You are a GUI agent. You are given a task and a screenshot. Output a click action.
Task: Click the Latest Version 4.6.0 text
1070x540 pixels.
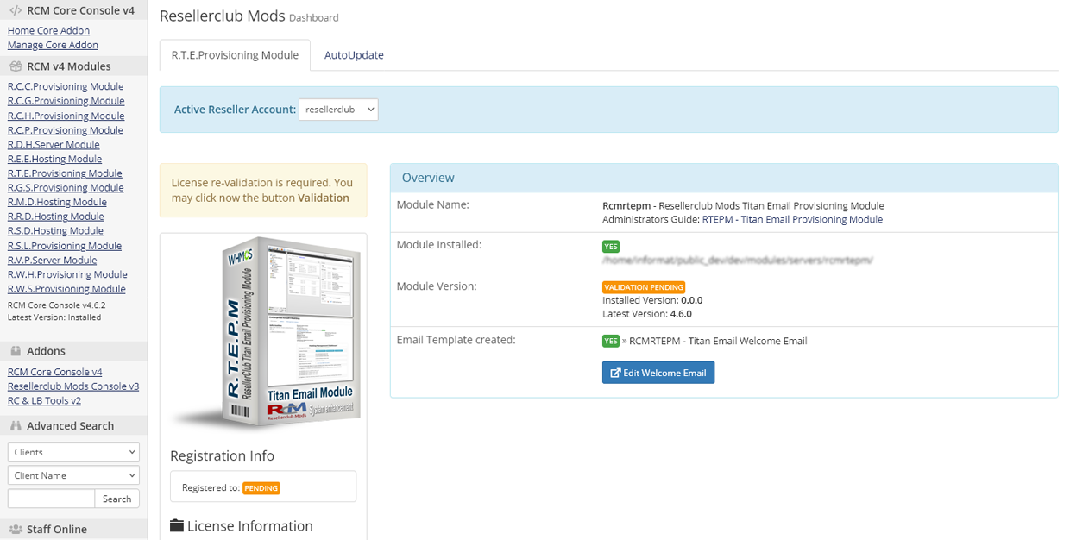coord(647,314)
